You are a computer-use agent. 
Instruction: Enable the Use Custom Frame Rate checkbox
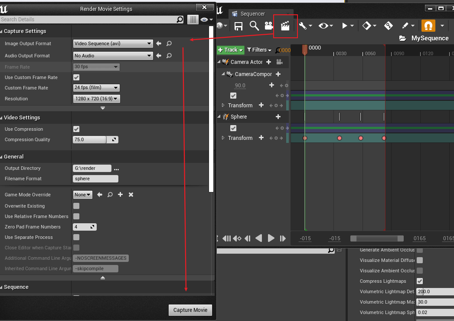click(x=76, y=77)
